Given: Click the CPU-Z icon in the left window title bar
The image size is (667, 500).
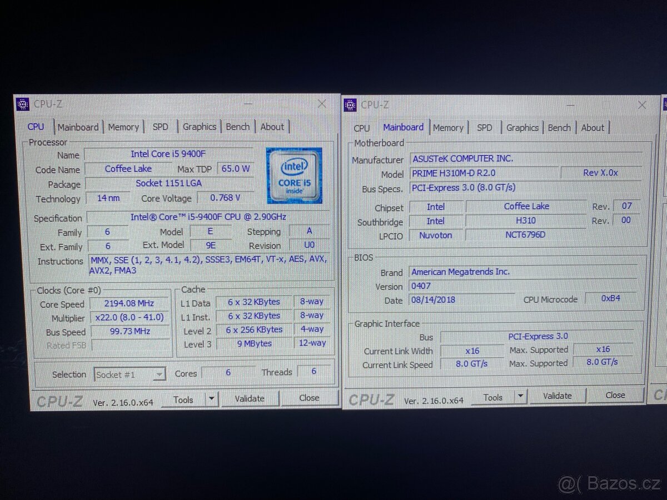Looking at the screenshot, I should click(23, 104).
